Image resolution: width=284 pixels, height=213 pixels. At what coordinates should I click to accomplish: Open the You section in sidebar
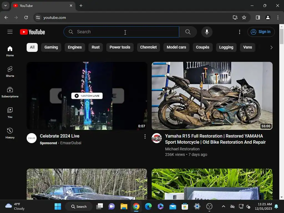(10, 113)
